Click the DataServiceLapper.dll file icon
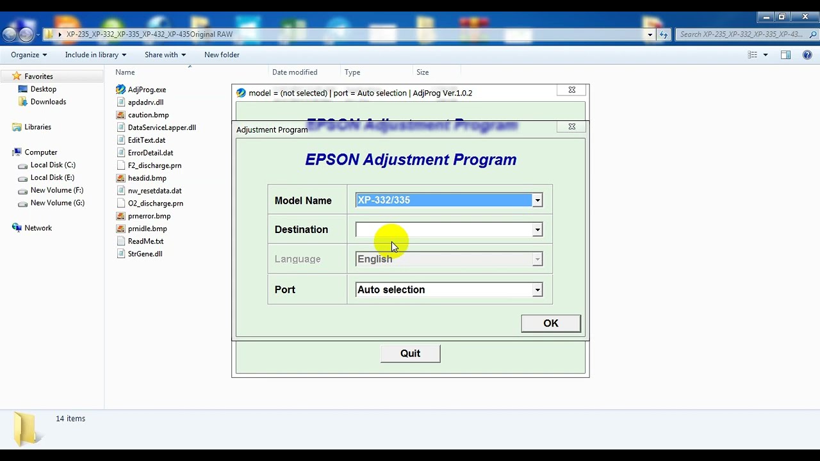The image size is (820, 461). (120, 127)
